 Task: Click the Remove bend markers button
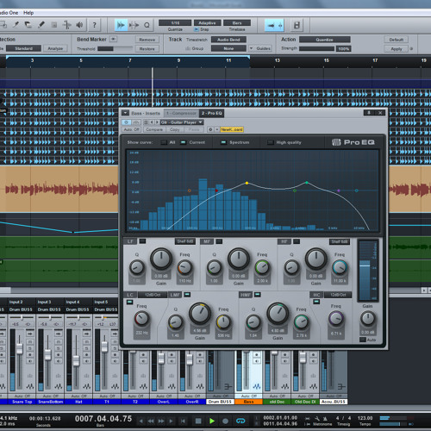tap(147, 40)
